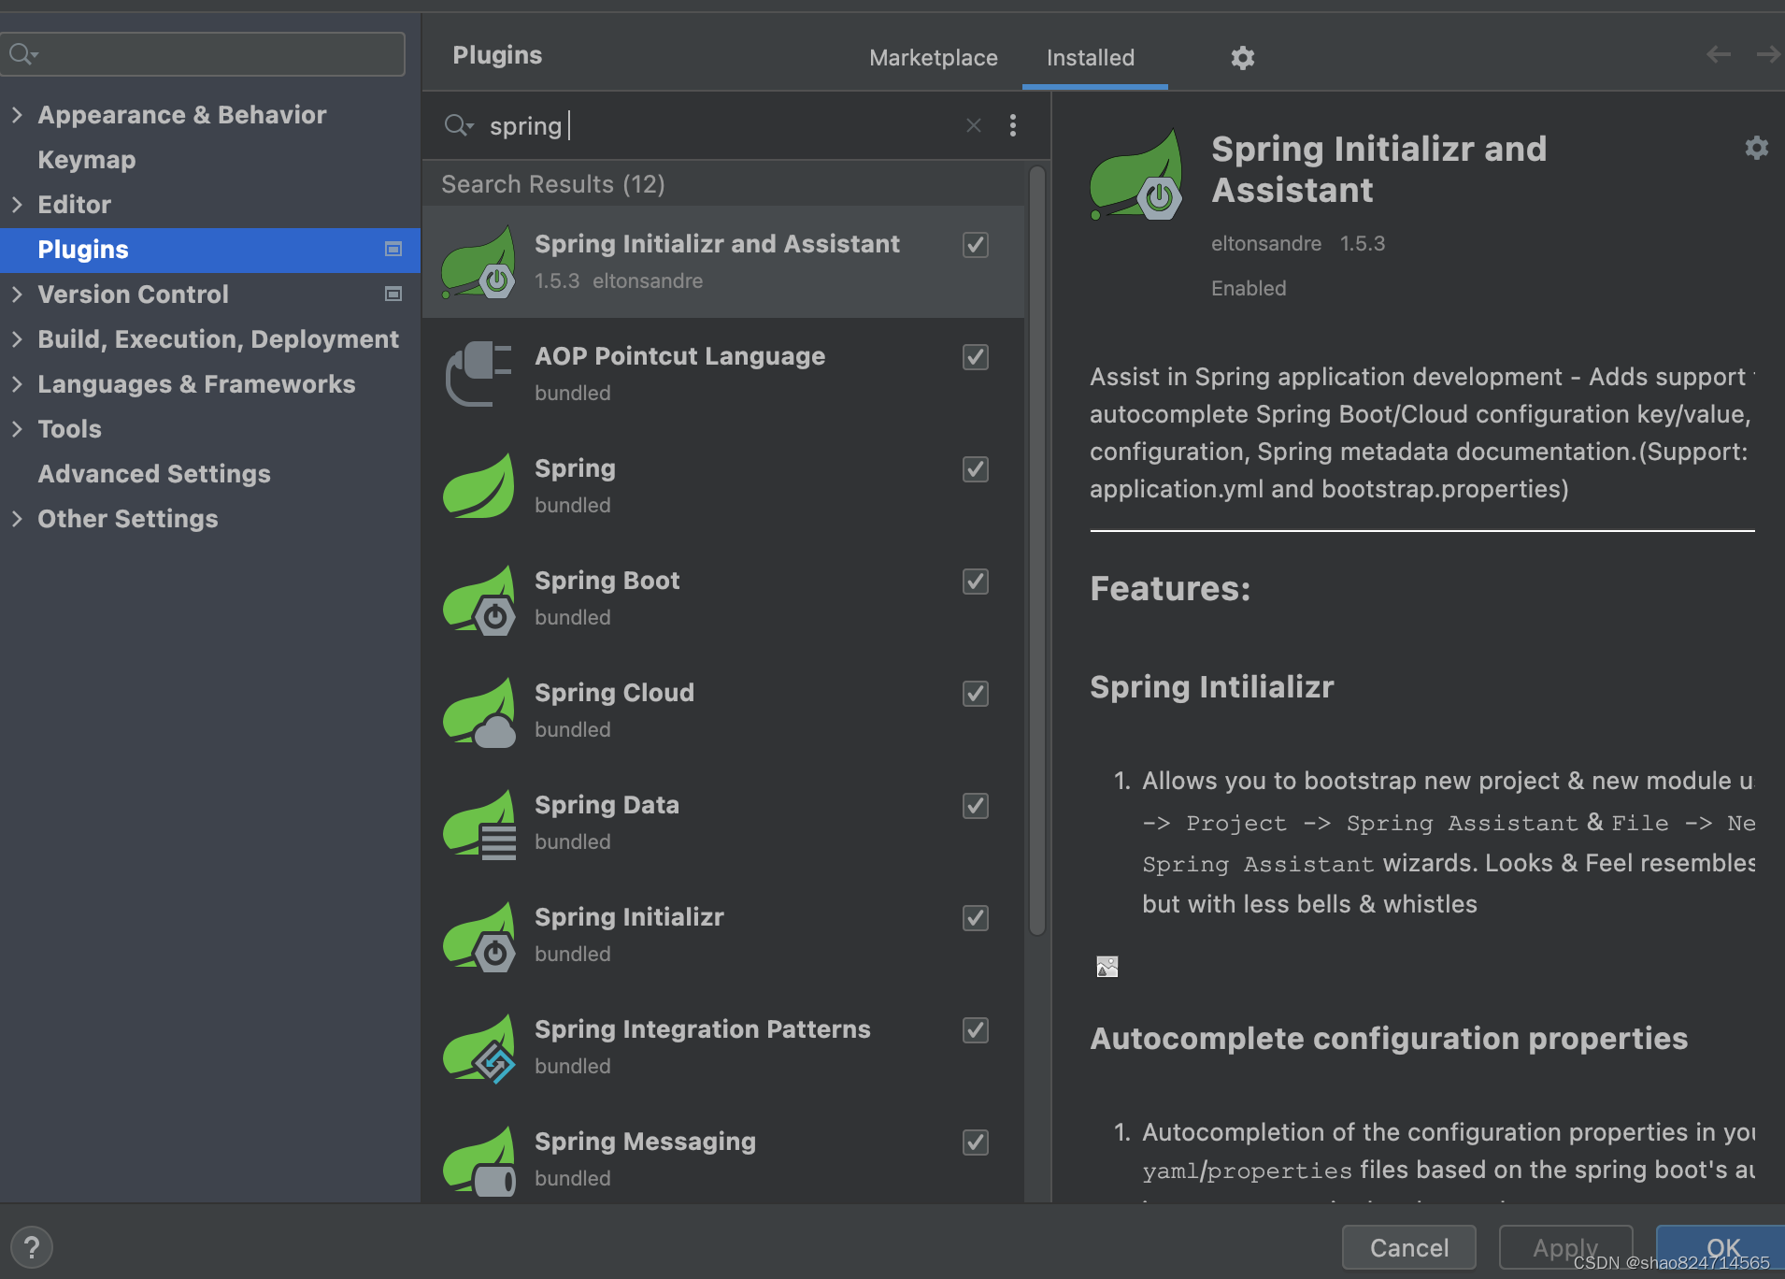The image size is (1785, 1279).
Task: Select Spring Integration Patterns plugin name
Action: [702, 1029]
